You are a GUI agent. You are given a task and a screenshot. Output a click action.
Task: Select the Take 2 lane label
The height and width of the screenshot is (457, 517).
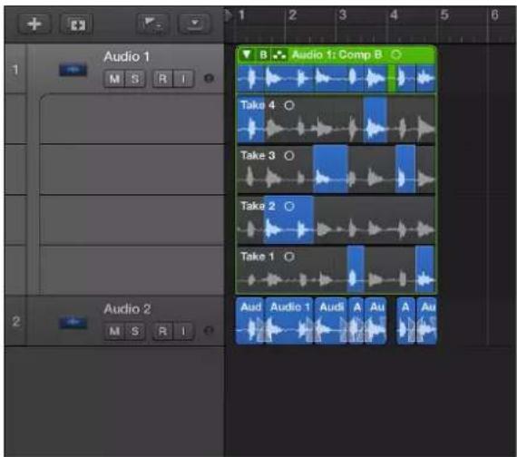point(258,206)
